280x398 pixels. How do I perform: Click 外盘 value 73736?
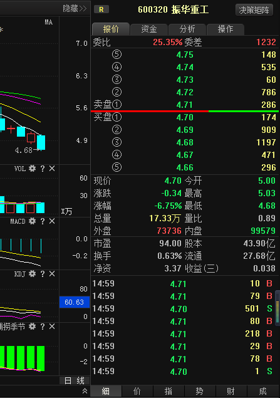pyautogui.click(x=169, y=231)
